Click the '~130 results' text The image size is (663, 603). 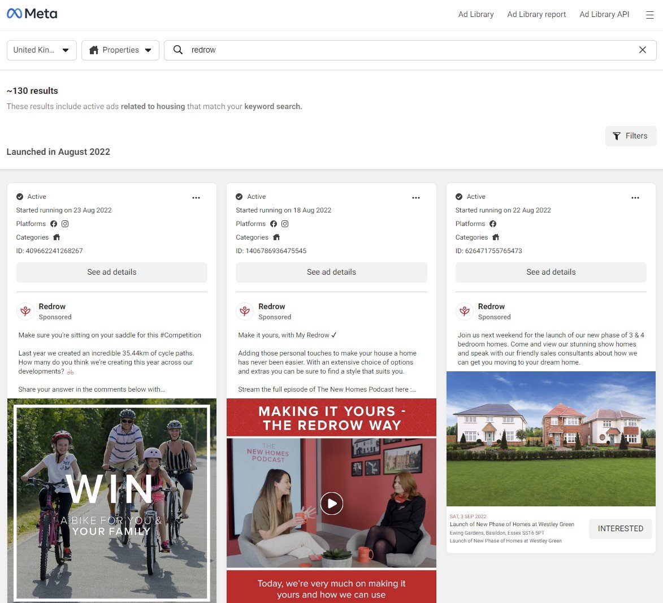(32, 91)
